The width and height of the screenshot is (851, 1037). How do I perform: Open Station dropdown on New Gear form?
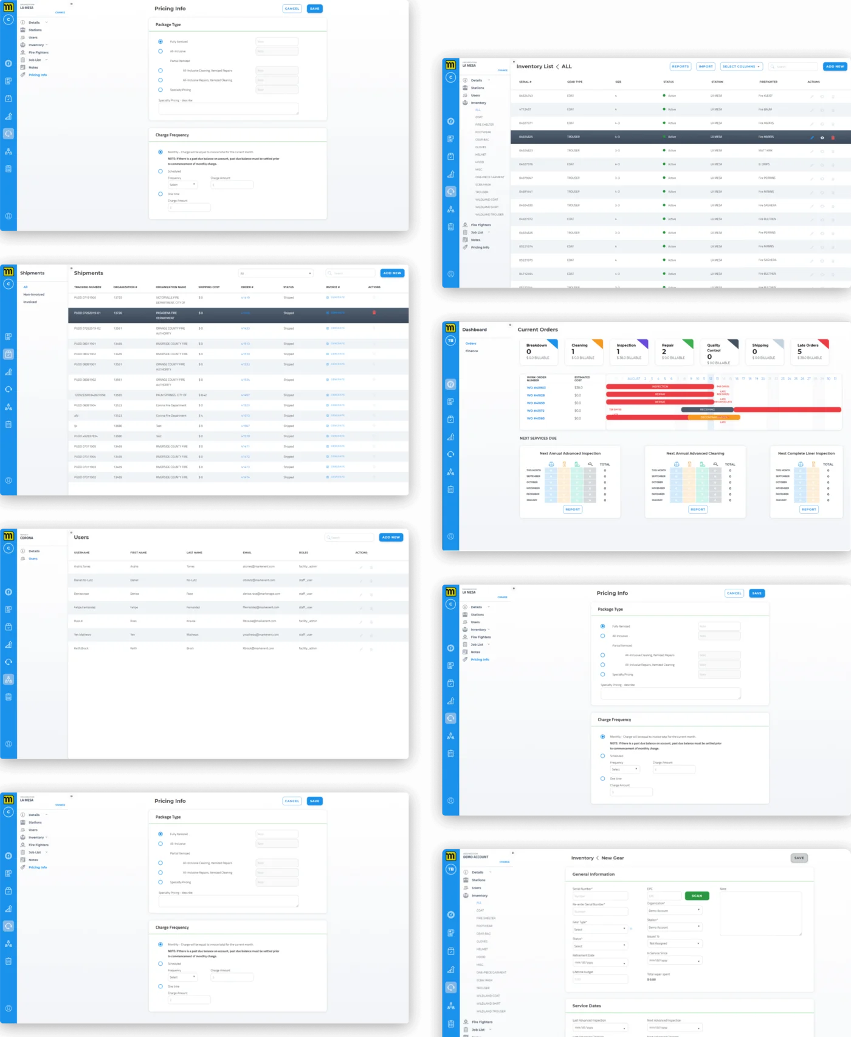point(675,927)
